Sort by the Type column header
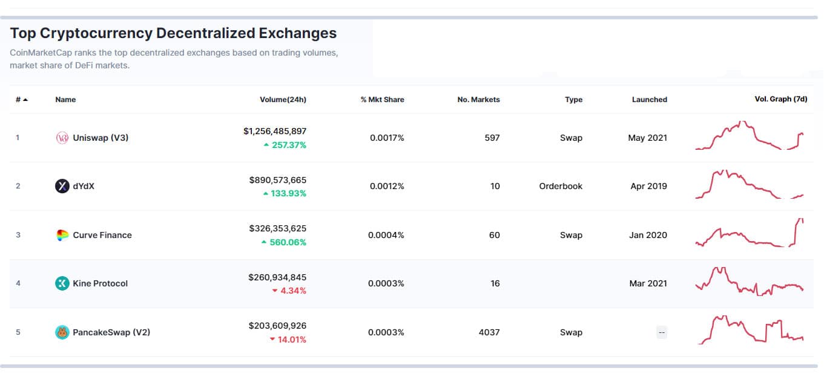This screenshot has height=377, width=827. pyautogui.click(x=573, y=100)
